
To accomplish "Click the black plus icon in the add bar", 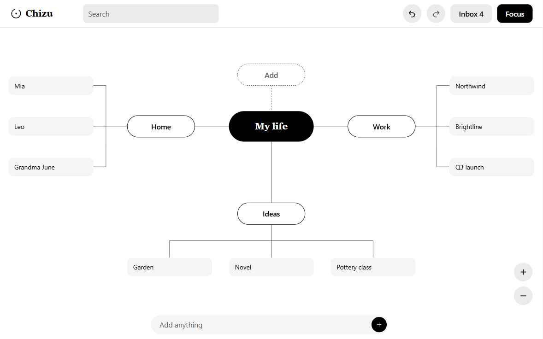I will point(379,324).
